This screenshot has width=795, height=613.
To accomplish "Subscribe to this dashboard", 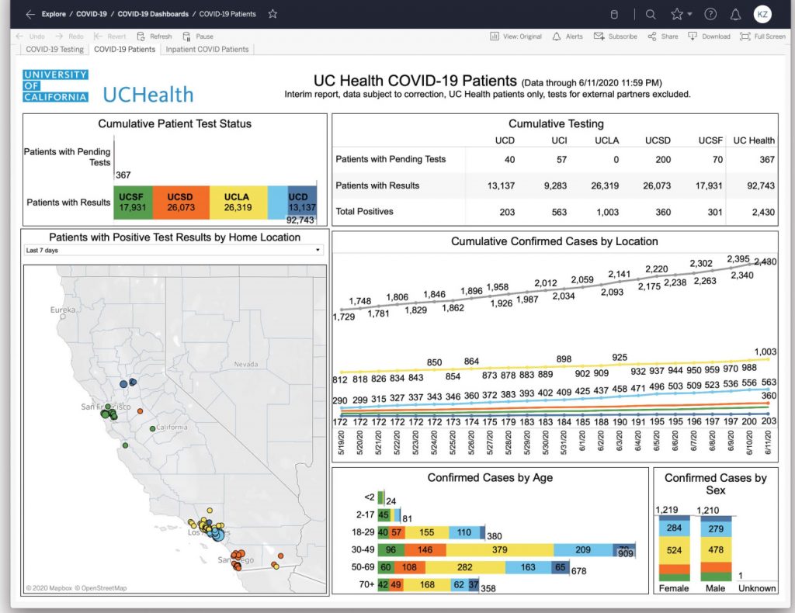I will pos(616,36).
